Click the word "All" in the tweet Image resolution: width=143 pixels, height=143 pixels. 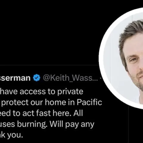78,113
